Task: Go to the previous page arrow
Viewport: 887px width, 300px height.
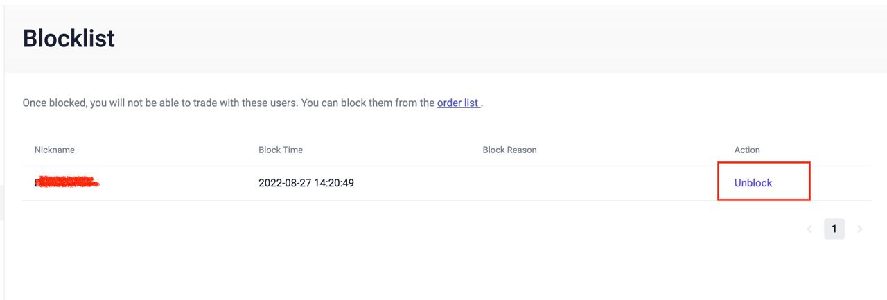Action: click(809, 229)
